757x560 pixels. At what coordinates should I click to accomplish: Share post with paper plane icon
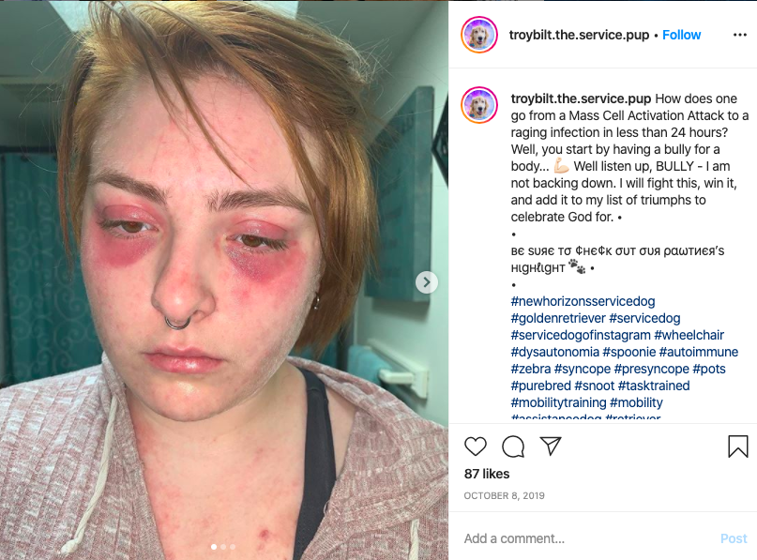coord(551,446)
